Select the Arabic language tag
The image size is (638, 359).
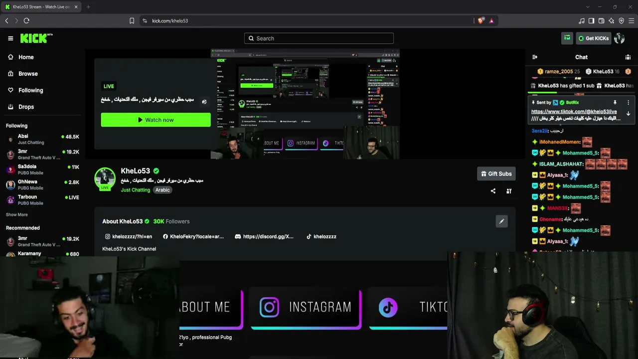pos(162,190)
